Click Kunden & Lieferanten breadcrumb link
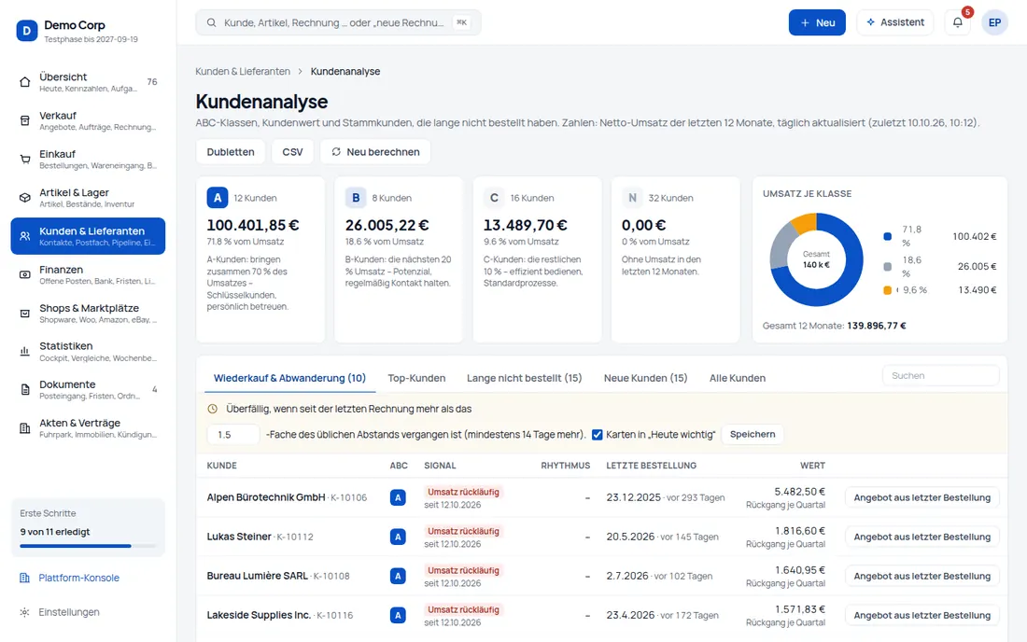 (243, 71)
